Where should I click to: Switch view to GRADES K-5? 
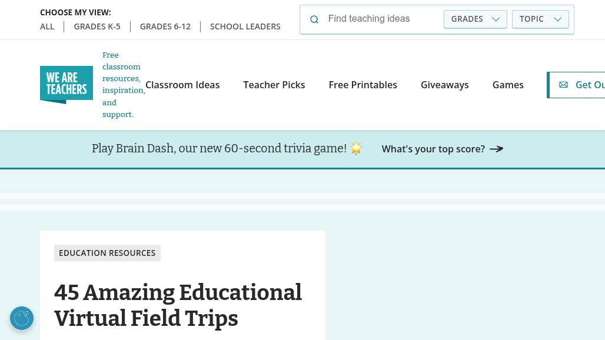97,26
